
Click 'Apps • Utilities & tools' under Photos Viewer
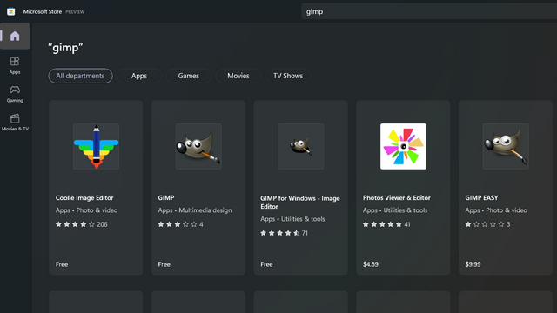pyautogui.click(x=395, y=210)
